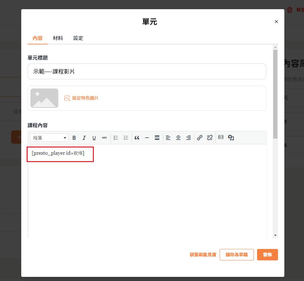Apply italic formatting
This screenshot has width=304, height=281.
(84, 138)
